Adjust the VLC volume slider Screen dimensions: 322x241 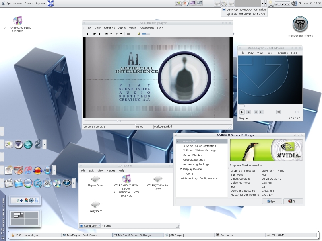tap(146, 34)
